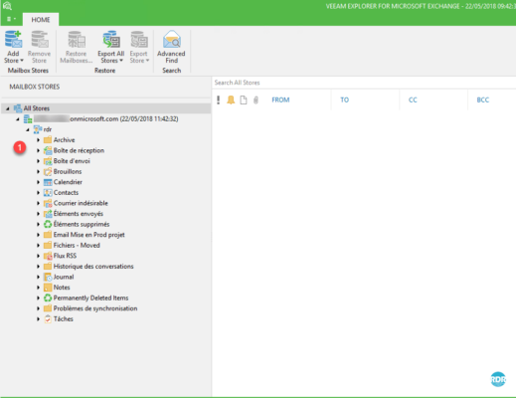Open the HOME ribbon tab
516x398 pixels.
coord(41,20)
